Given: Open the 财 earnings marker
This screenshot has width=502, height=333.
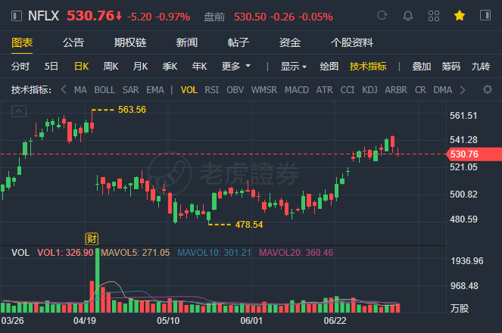Looking at the screenshot, I should [92, 239].
